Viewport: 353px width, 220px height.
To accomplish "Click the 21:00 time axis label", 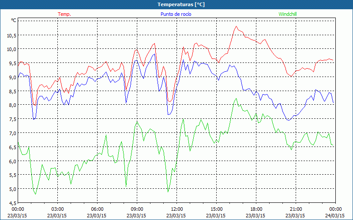I will [x=296, y=209].
